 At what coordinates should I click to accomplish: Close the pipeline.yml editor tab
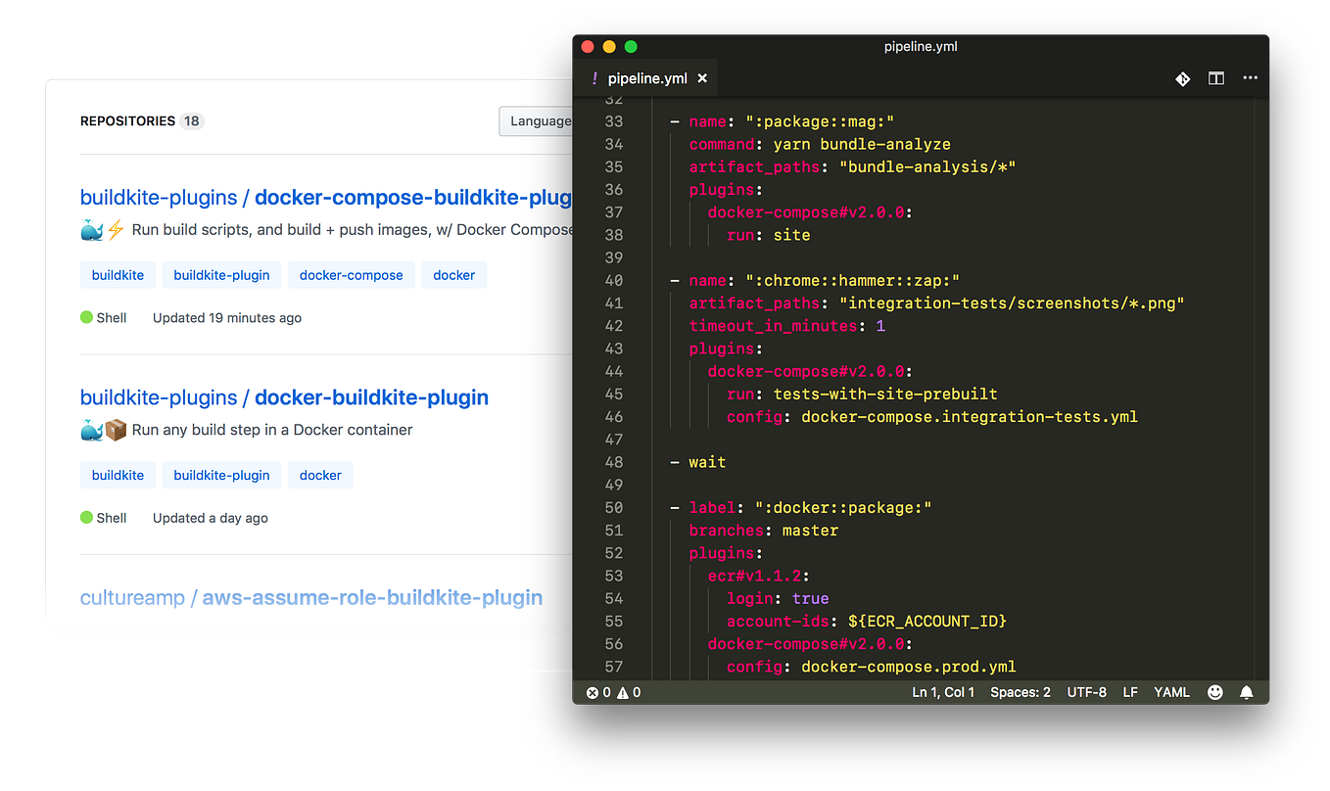702,77
